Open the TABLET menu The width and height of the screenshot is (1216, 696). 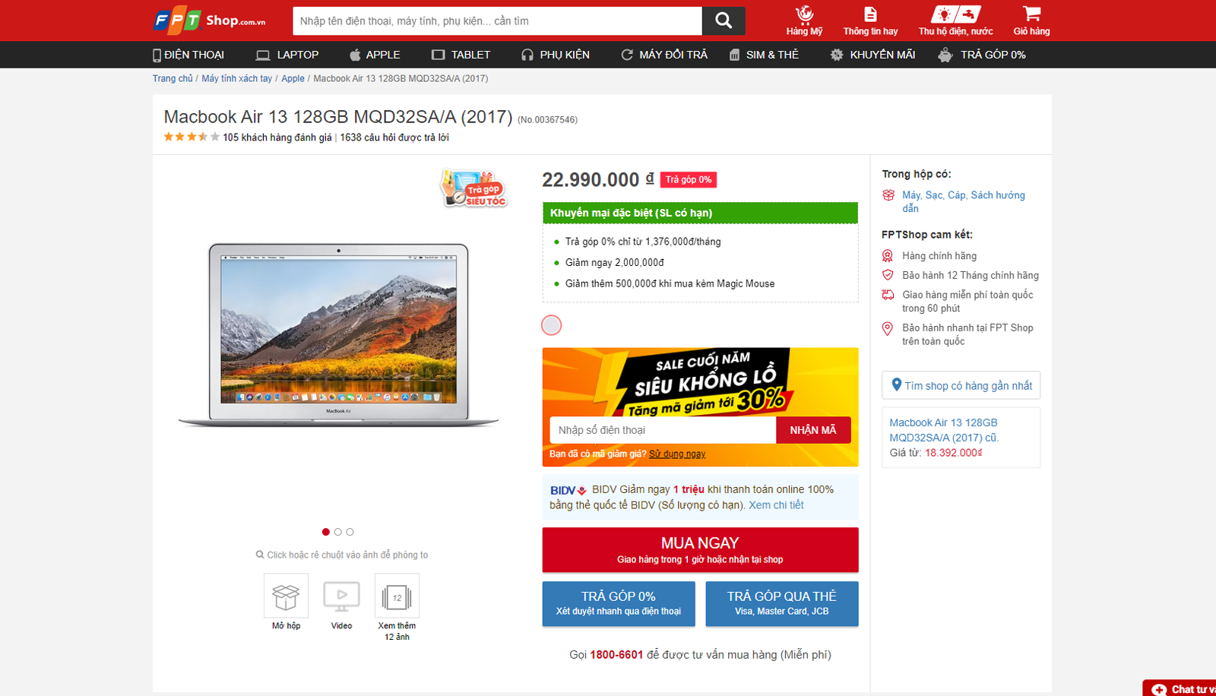[x=461, y=55]
